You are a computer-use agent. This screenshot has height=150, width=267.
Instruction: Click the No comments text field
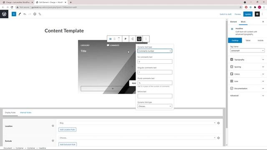[155, 62]
